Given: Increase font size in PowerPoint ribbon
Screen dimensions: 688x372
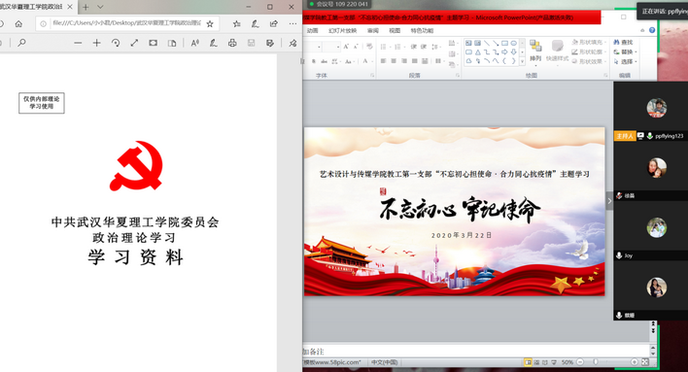Looking at the screenshot, I should pyautogui.click(x=346, y=46).
